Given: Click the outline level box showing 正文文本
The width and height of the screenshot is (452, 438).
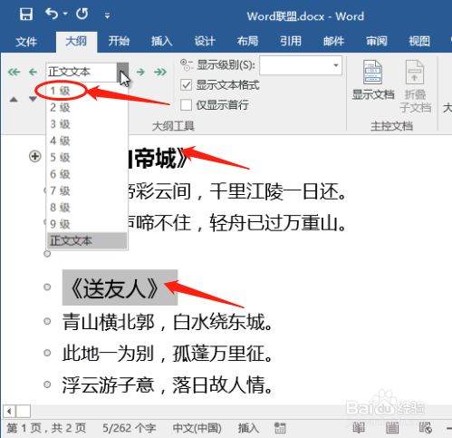Looking at the screenshot, I should tap(82, 72).
